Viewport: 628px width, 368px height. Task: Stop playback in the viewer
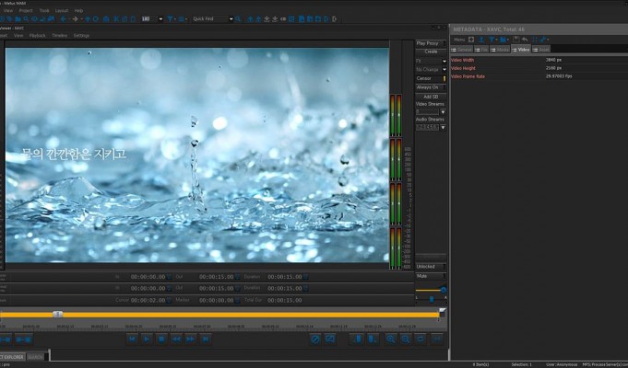click(161, 339)
